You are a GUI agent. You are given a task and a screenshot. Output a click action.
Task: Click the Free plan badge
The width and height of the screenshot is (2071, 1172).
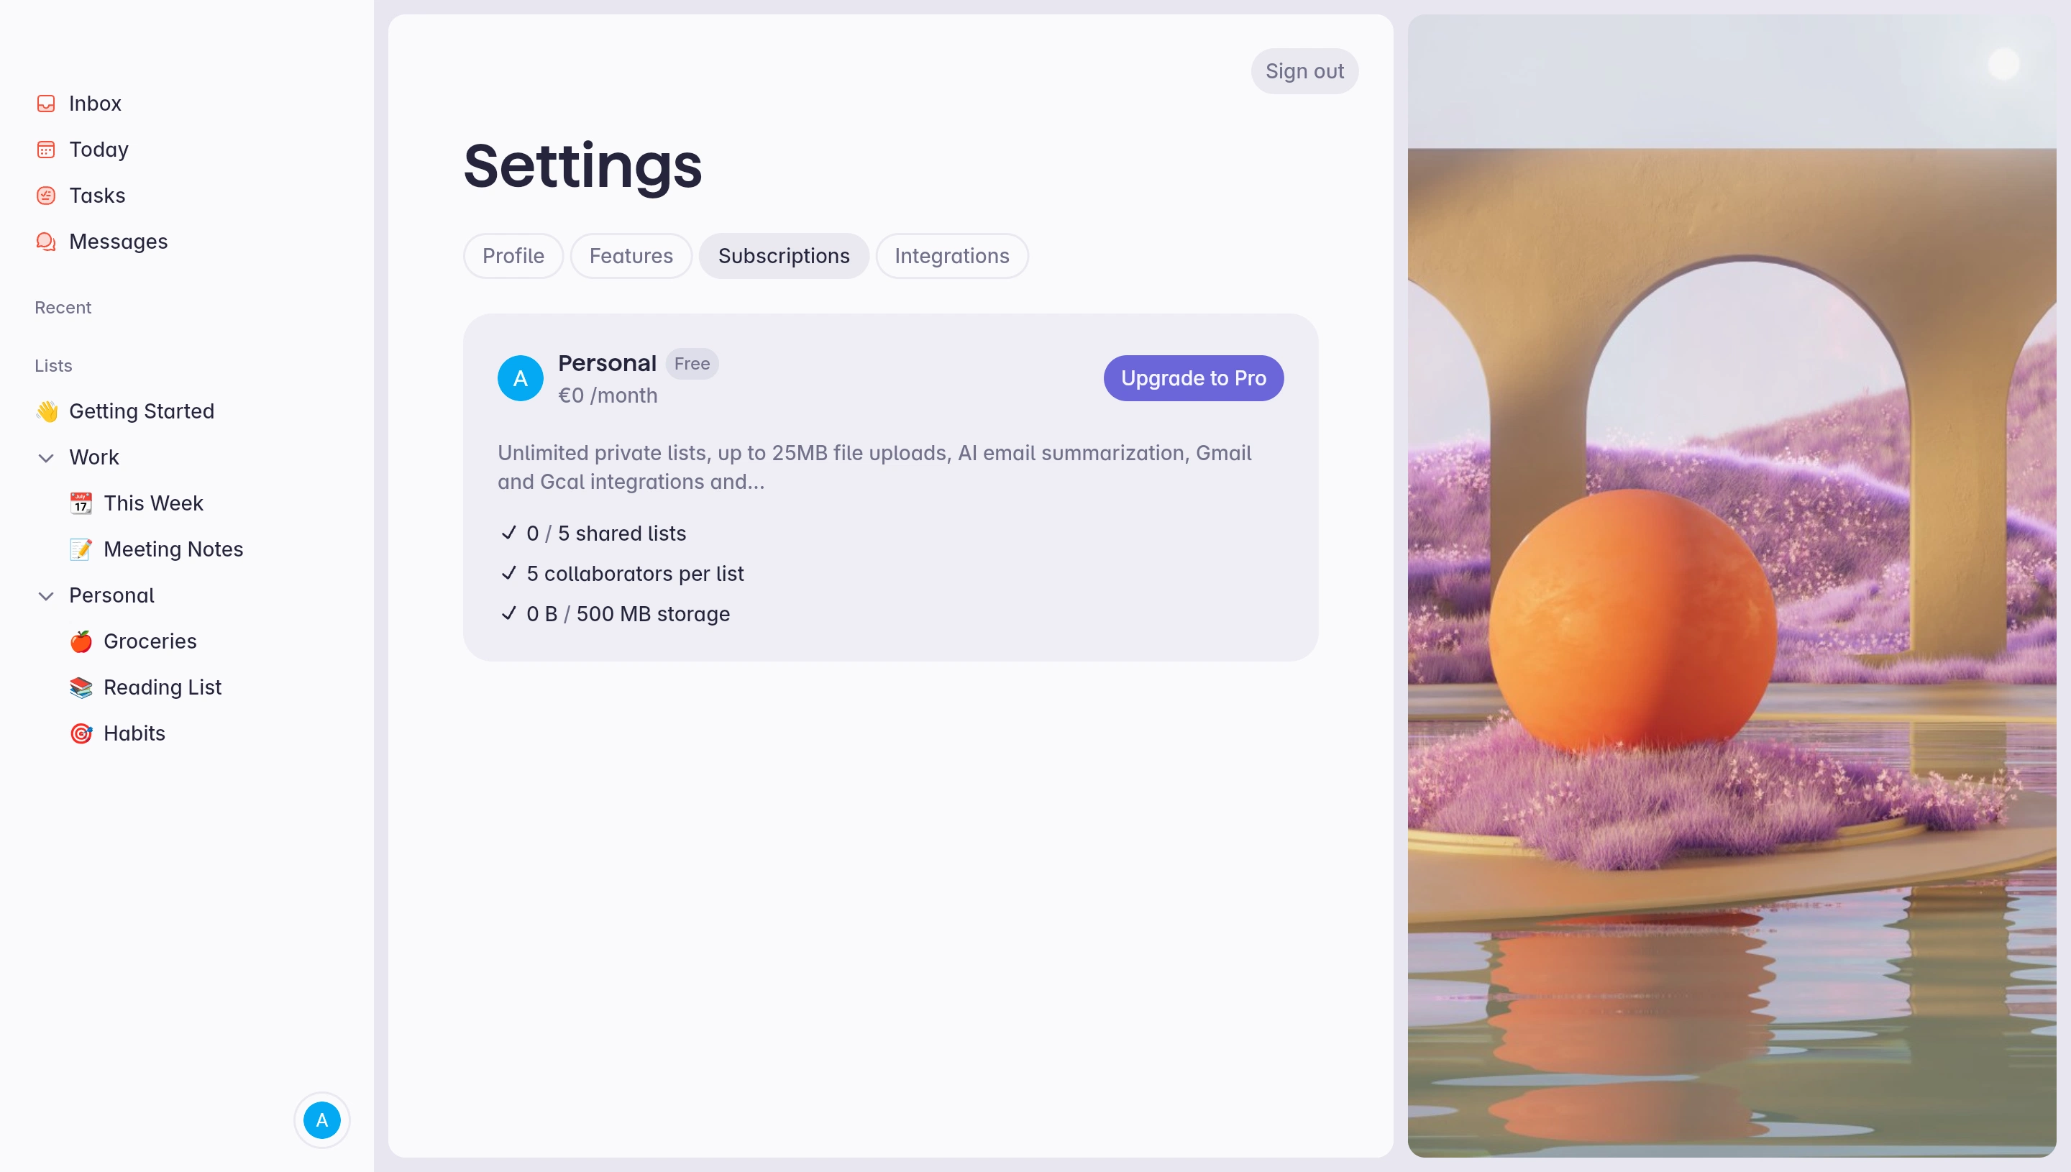(691, 364)
